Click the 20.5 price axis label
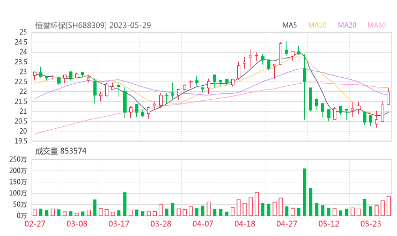The height and width of the screenshot is (236, 397). [21, 121]
